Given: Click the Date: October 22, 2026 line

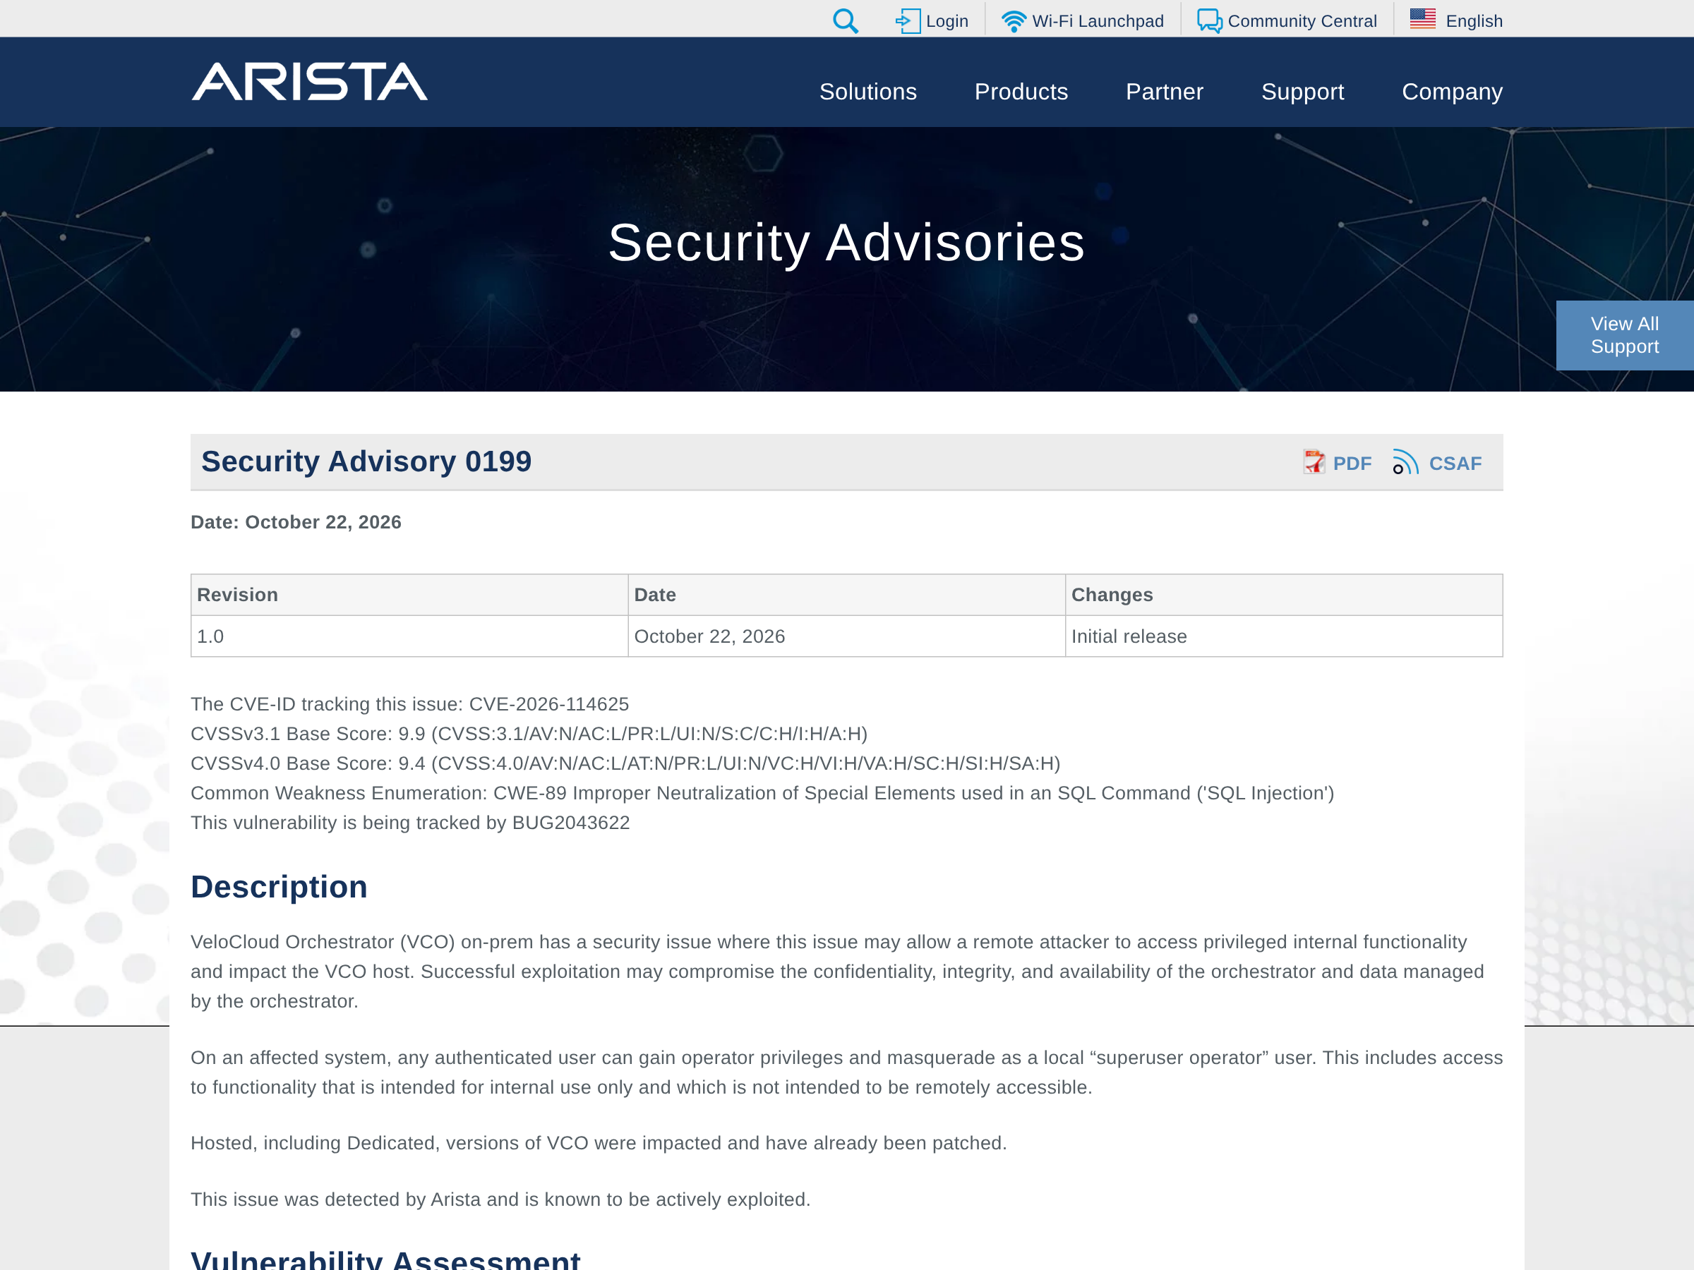Looking at the screenshot, I should point(296,522).
